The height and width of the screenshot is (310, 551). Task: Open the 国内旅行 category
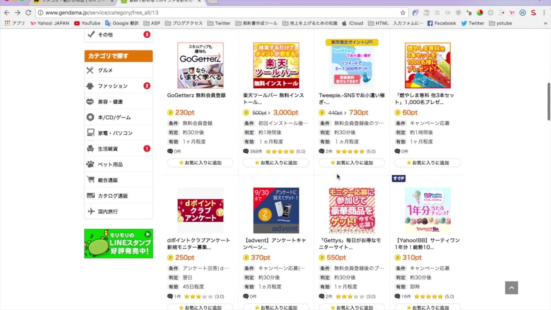[x=118, y=211]
